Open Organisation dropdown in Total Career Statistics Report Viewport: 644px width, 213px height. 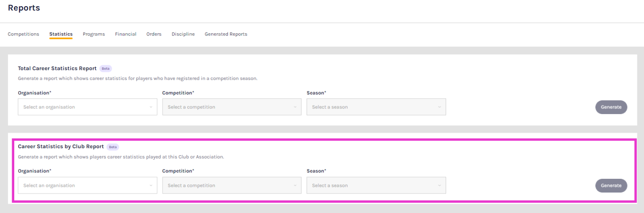pyautogui.click(x=87, y=107)
